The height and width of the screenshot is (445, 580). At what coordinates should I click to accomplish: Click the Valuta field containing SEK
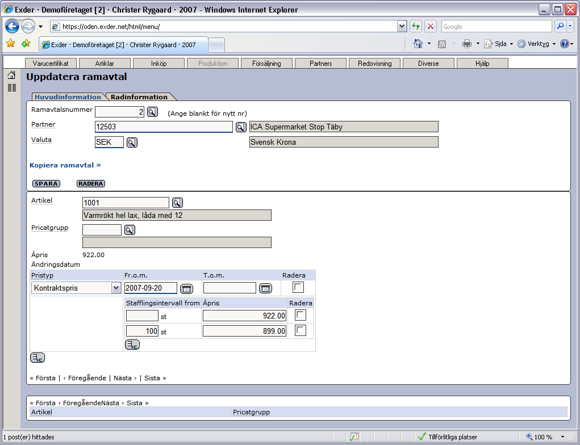point(109,142)
